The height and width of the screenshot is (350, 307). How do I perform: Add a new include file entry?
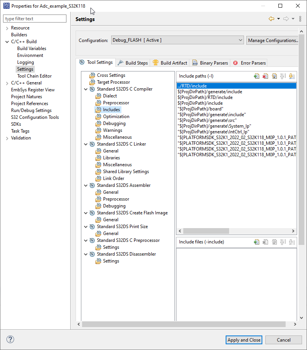tap(257, 242)
